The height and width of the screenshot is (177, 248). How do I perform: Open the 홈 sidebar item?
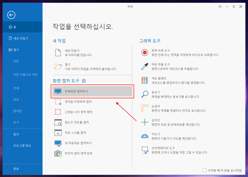[22, 27]
